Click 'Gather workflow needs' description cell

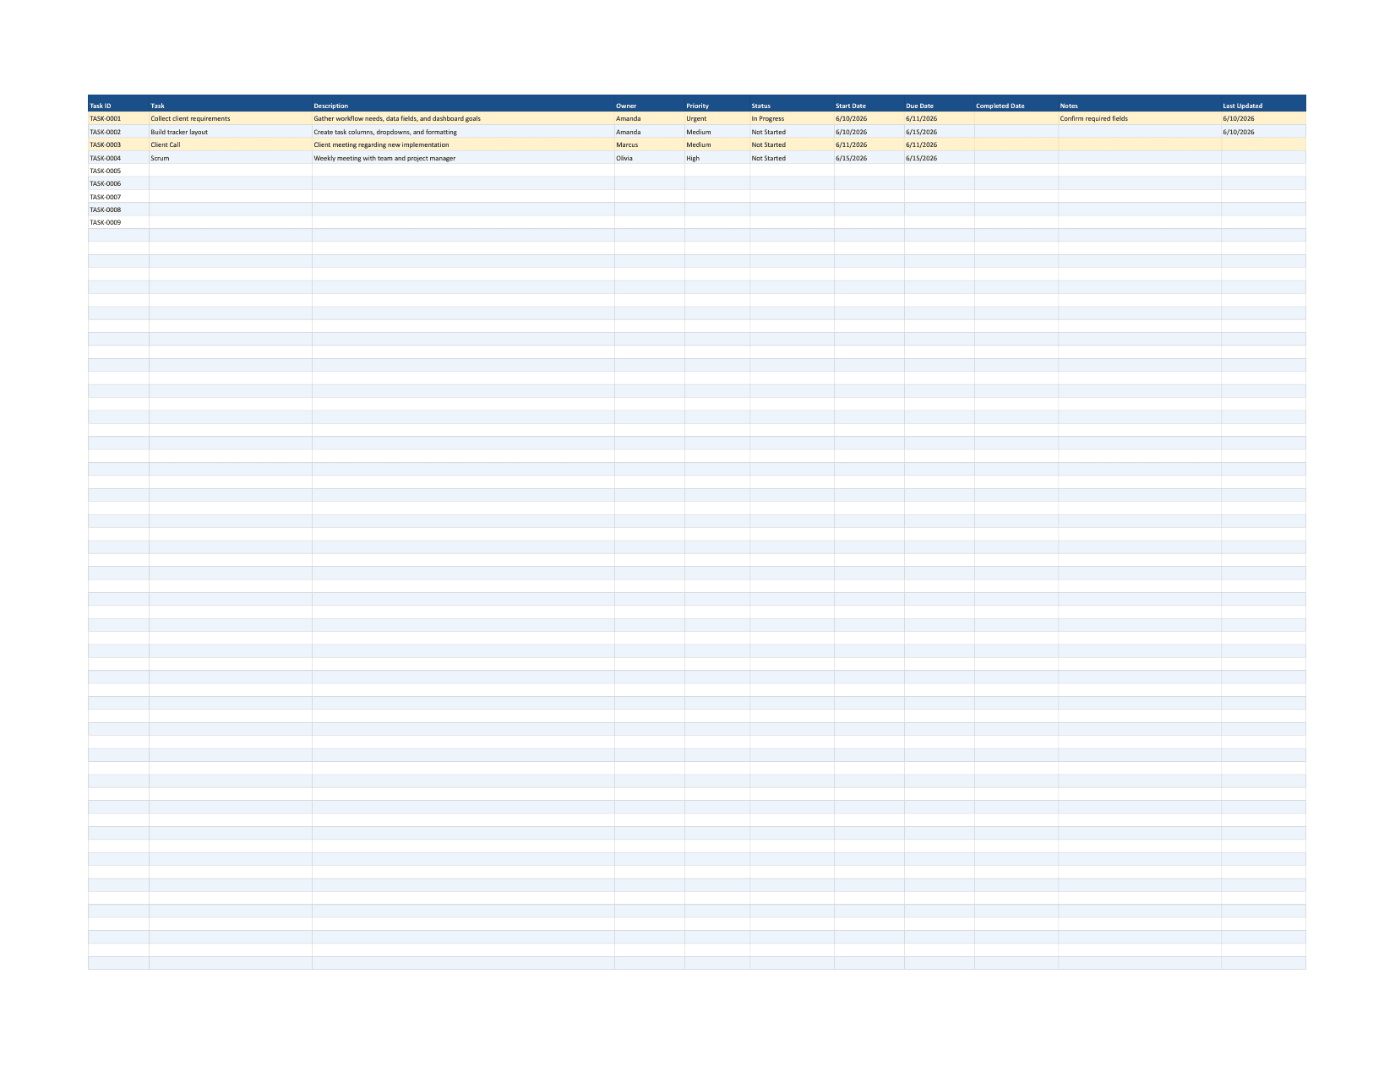tap(463, 119)
